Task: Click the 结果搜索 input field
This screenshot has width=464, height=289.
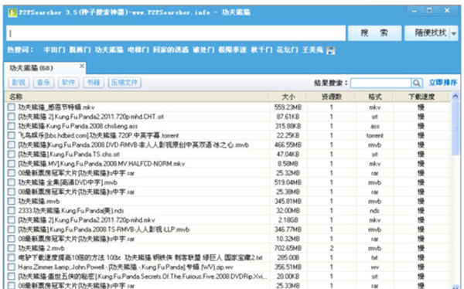Action: tap(380, 83)
